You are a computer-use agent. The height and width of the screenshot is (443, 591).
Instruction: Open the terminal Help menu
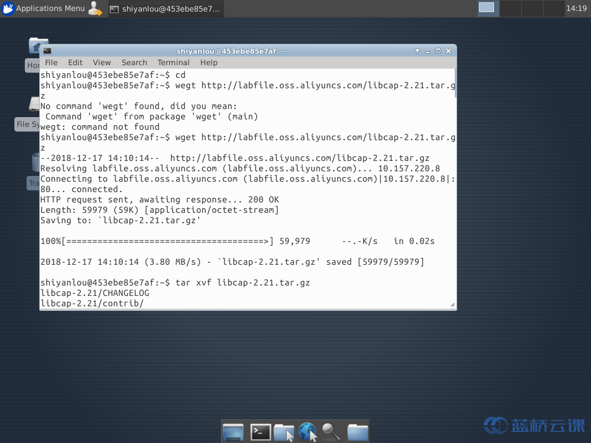(x=209, y=62)
